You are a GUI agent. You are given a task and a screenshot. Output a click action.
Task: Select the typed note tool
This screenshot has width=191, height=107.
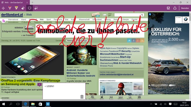[30, 8]
